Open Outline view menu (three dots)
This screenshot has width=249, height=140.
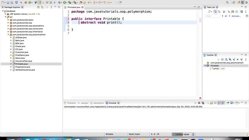245,59
